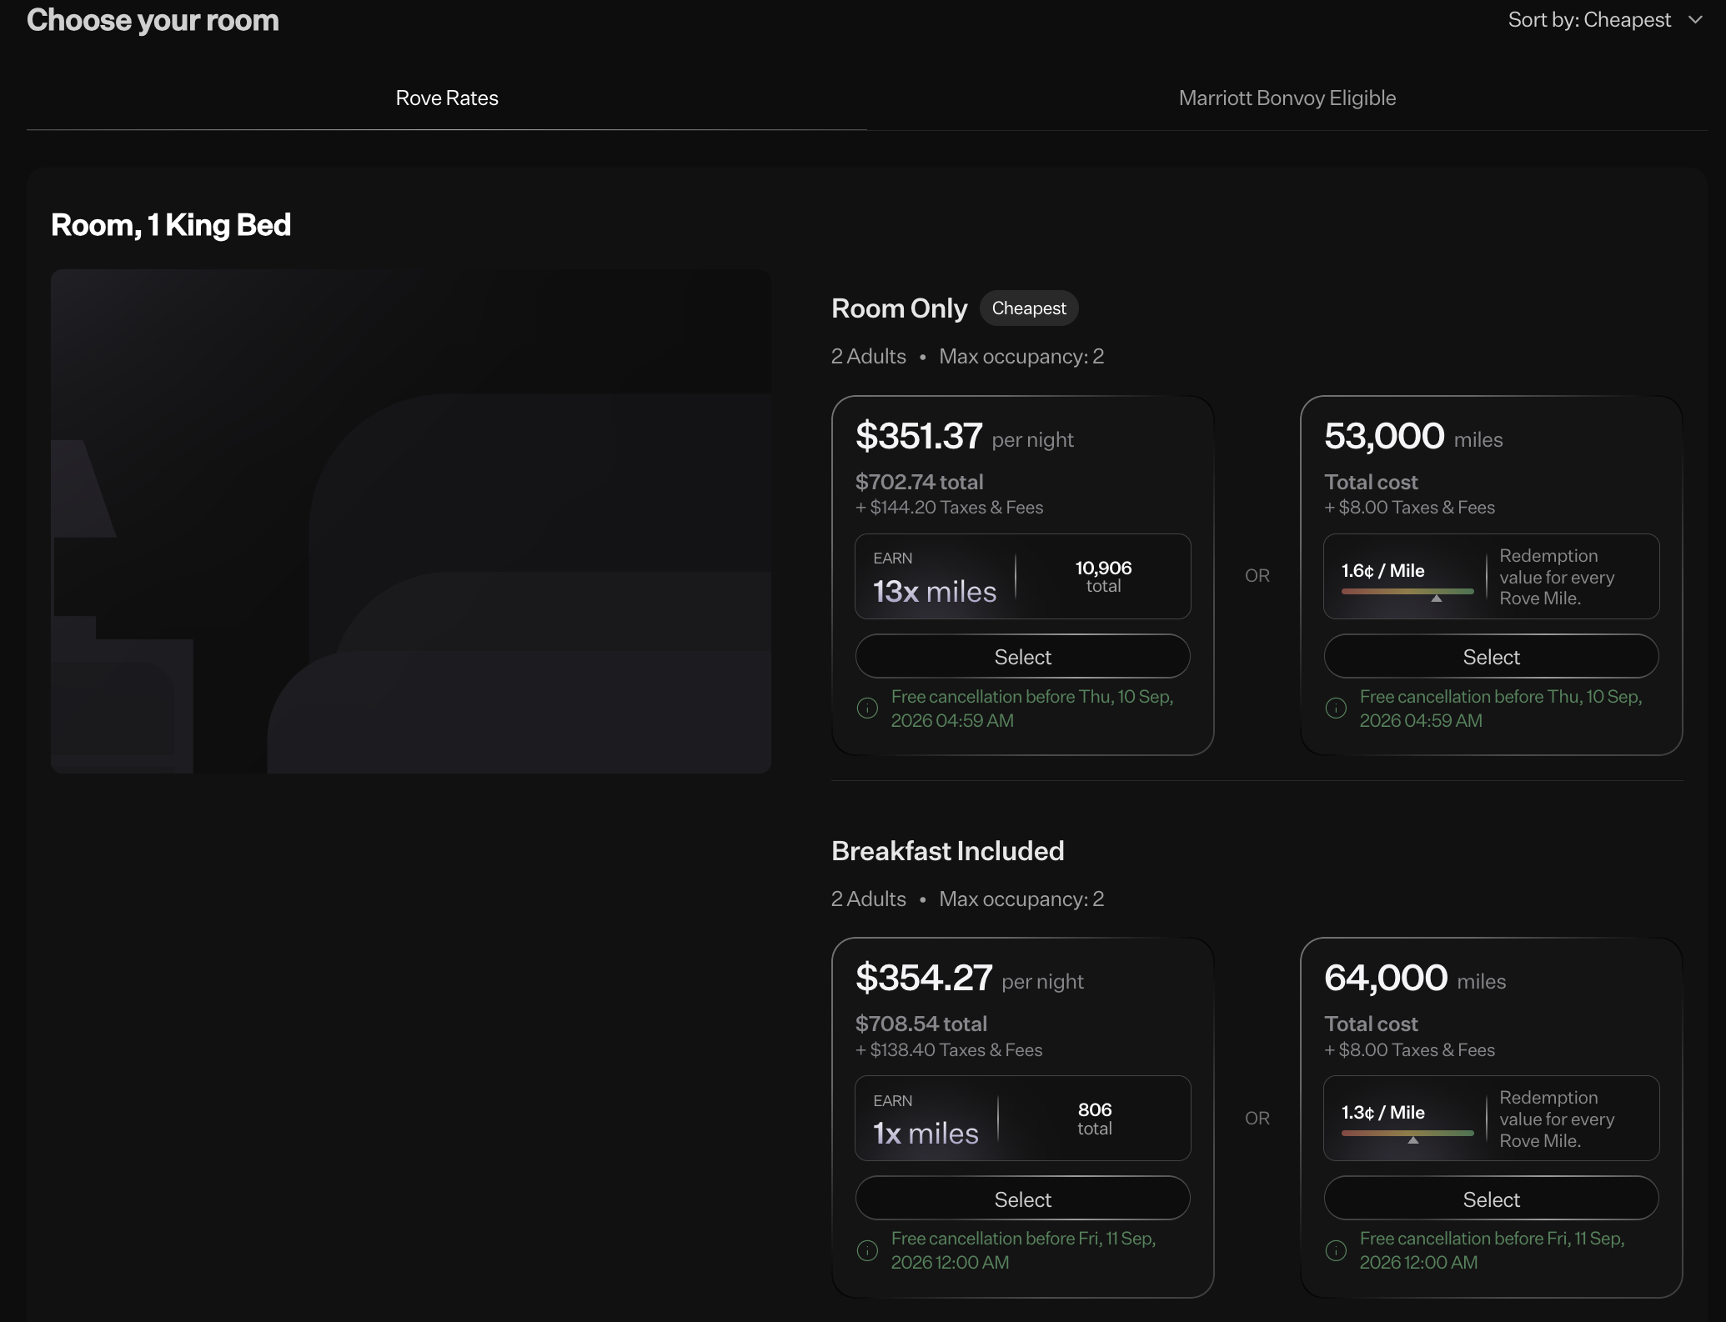The image size is (1726, 1322).
Task: Select the $351.37 per night Room Only rate
Action: [1022, 656]
